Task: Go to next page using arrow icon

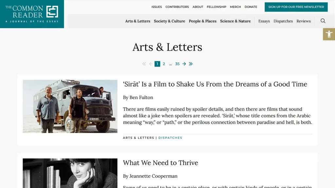Action: pyautogui.click(x=184, y=64)
